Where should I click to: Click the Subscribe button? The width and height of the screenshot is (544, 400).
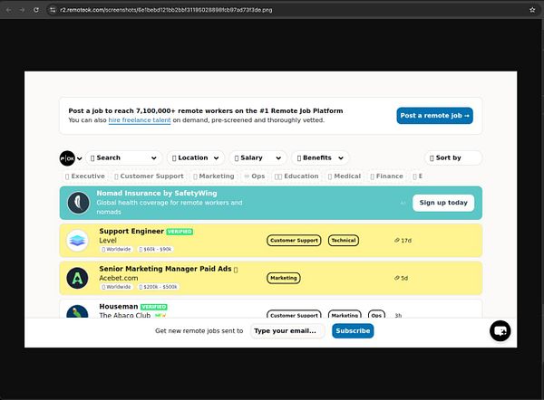[353, 331]
